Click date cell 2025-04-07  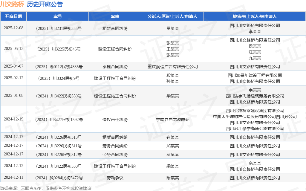point(13,66)
